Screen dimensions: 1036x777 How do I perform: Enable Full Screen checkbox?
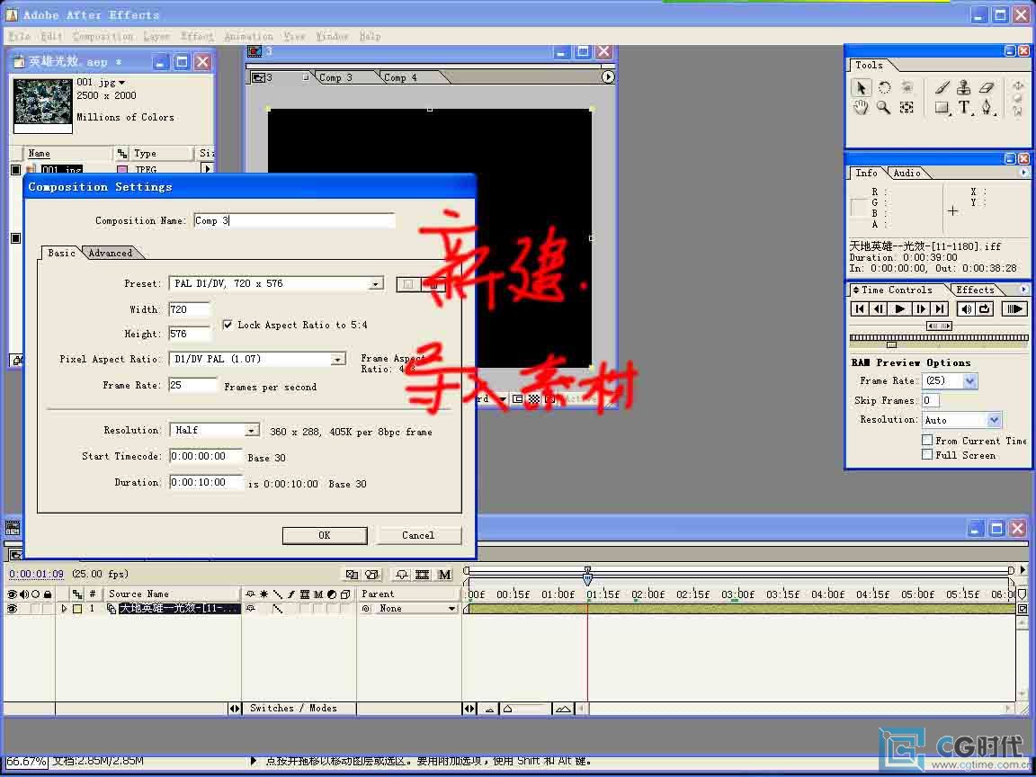coord(927,454)
